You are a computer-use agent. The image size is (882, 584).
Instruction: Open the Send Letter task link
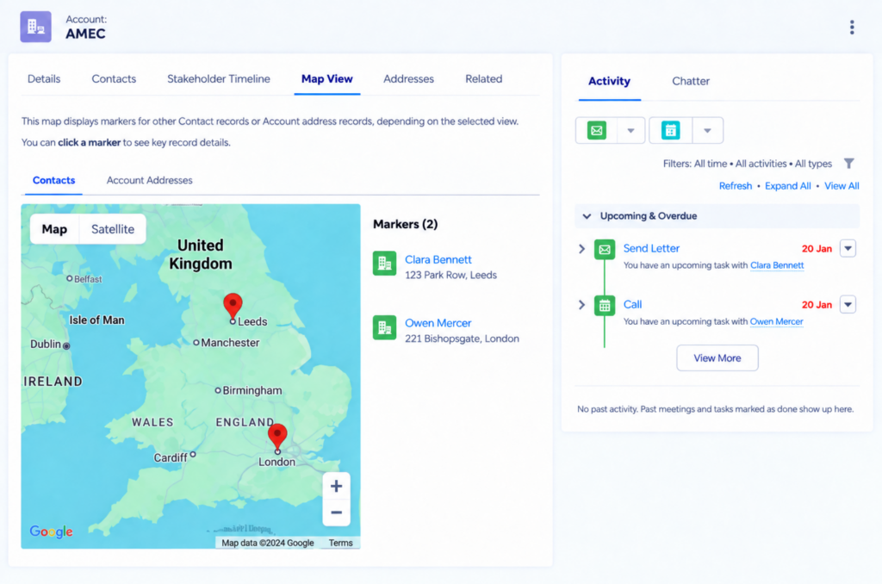tap(651, 248)
